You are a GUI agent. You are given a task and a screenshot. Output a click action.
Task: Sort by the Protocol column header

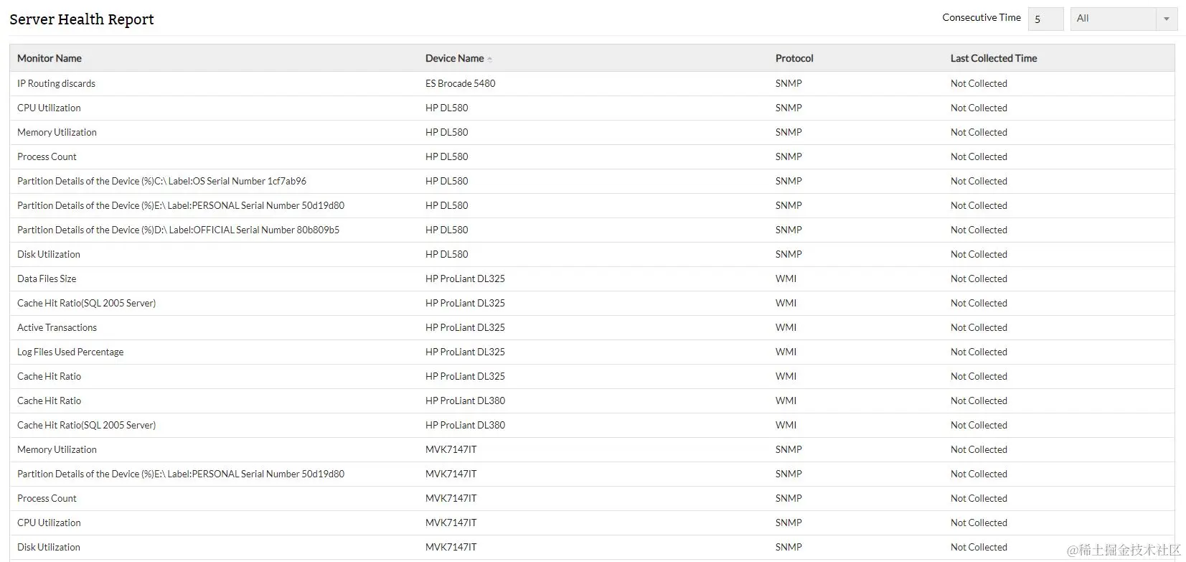coord(794,58)
